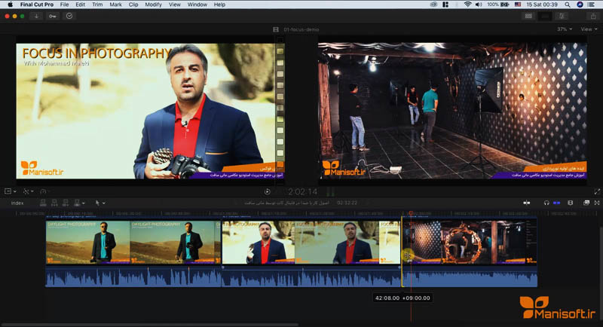Open Spotlight search magnifier icon
Viewport: 603px width, 327px height.
click(568, 5)
